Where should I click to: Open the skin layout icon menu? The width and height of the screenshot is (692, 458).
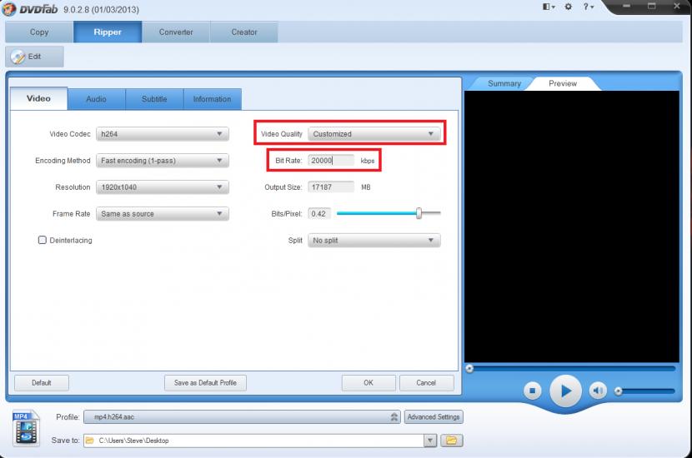549,7
